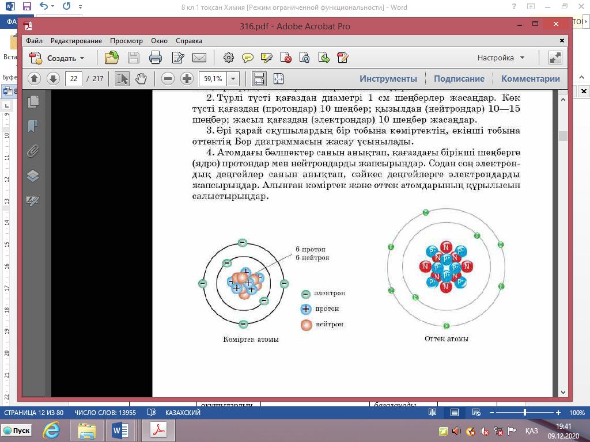Click the send by email envelope icon
Viewport: 590px width, 442px height.
199,58
